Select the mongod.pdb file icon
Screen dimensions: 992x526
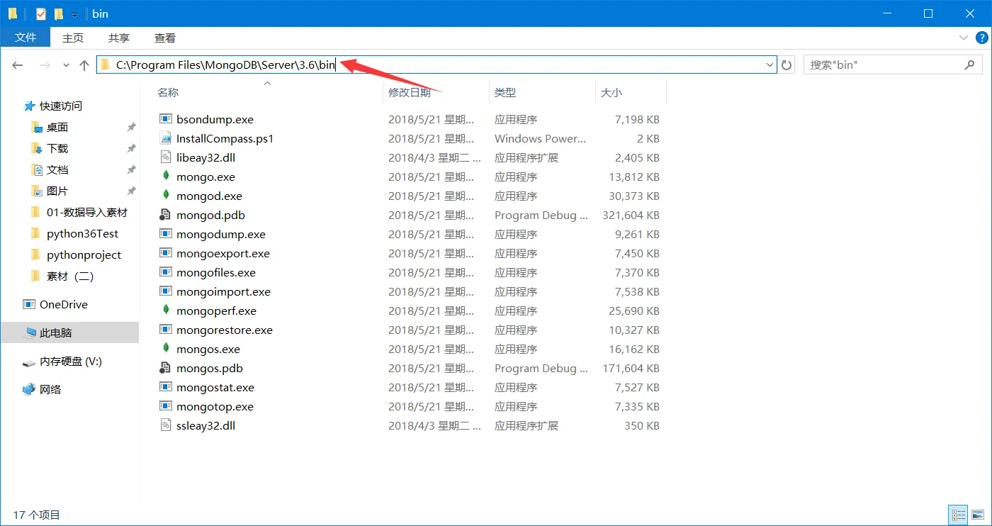pyautogui.click(x=166, y=215)
